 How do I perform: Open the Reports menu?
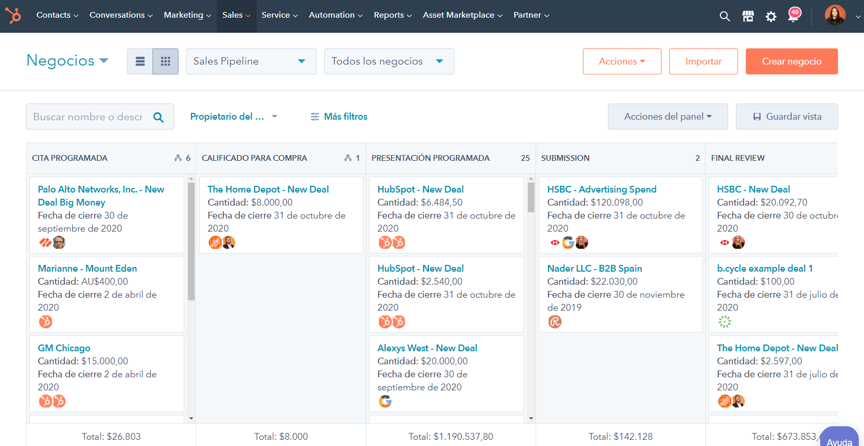[392, 15]
